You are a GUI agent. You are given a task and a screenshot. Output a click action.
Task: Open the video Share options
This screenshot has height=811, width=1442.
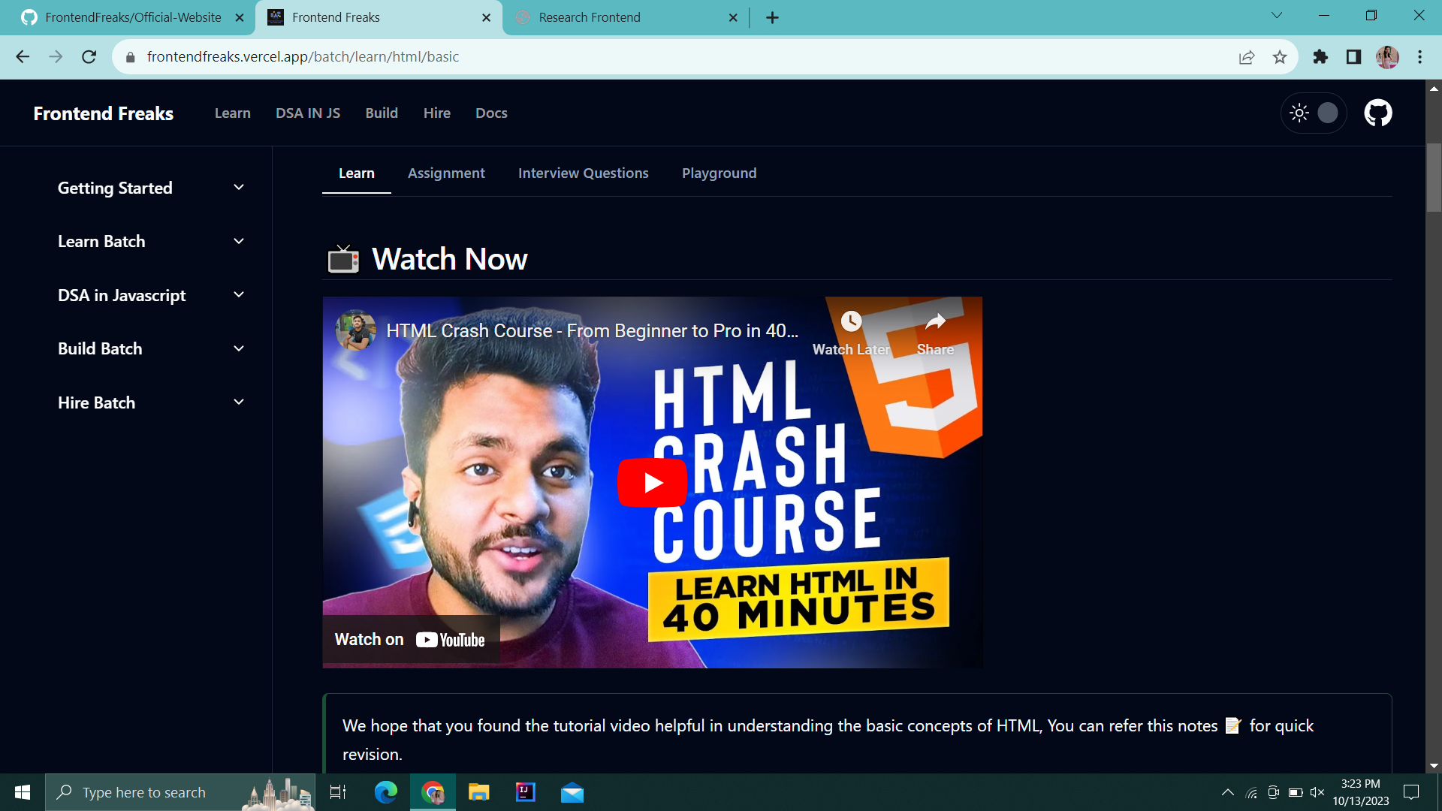[x=935, y=321]
